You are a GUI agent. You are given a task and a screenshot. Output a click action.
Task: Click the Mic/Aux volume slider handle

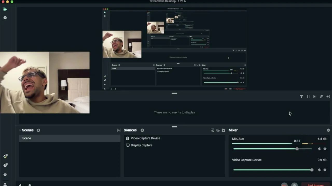coord(297,149)
